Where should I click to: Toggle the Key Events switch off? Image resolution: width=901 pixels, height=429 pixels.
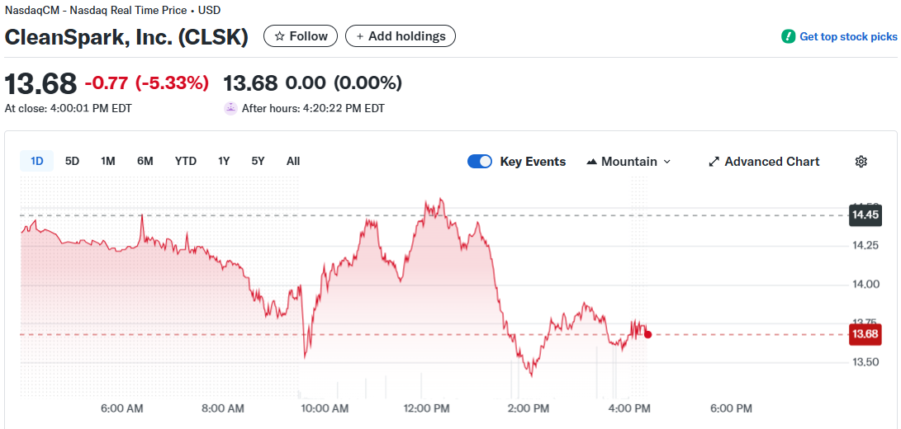(480, 162)
